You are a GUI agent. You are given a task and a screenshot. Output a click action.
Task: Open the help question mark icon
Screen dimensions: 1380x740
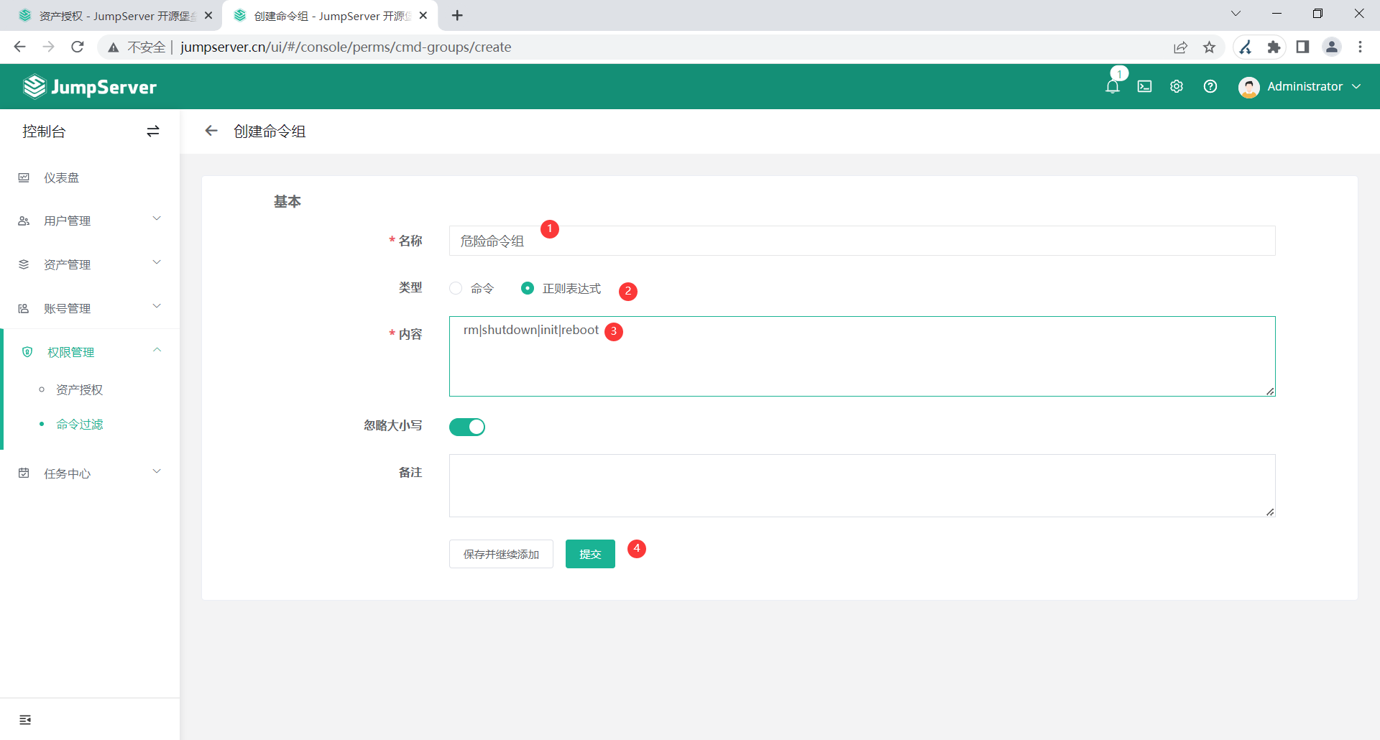pyautogui.click(x=1210, y=86)
